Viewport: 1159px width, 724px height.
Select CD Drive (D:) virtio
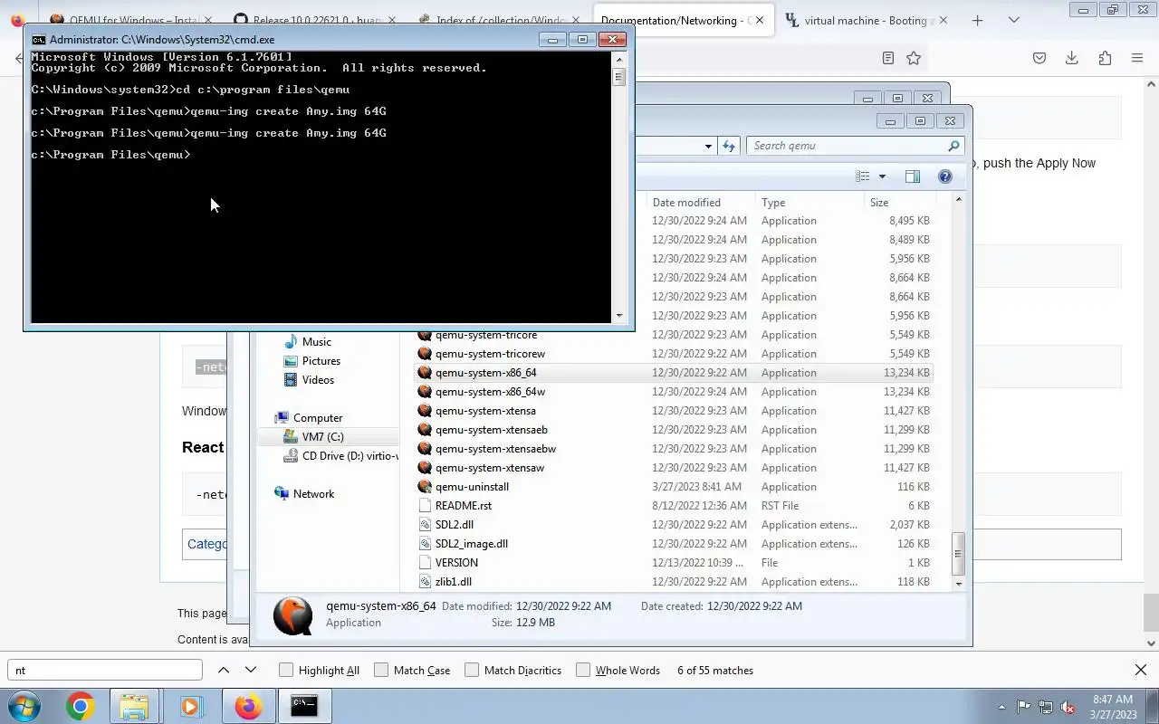350,455
